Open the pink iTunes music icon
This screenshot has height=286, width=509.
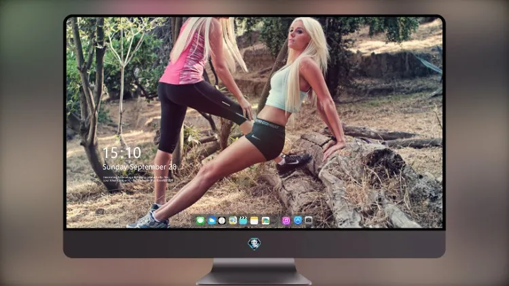pyautogui.click(x=286, y=221)
